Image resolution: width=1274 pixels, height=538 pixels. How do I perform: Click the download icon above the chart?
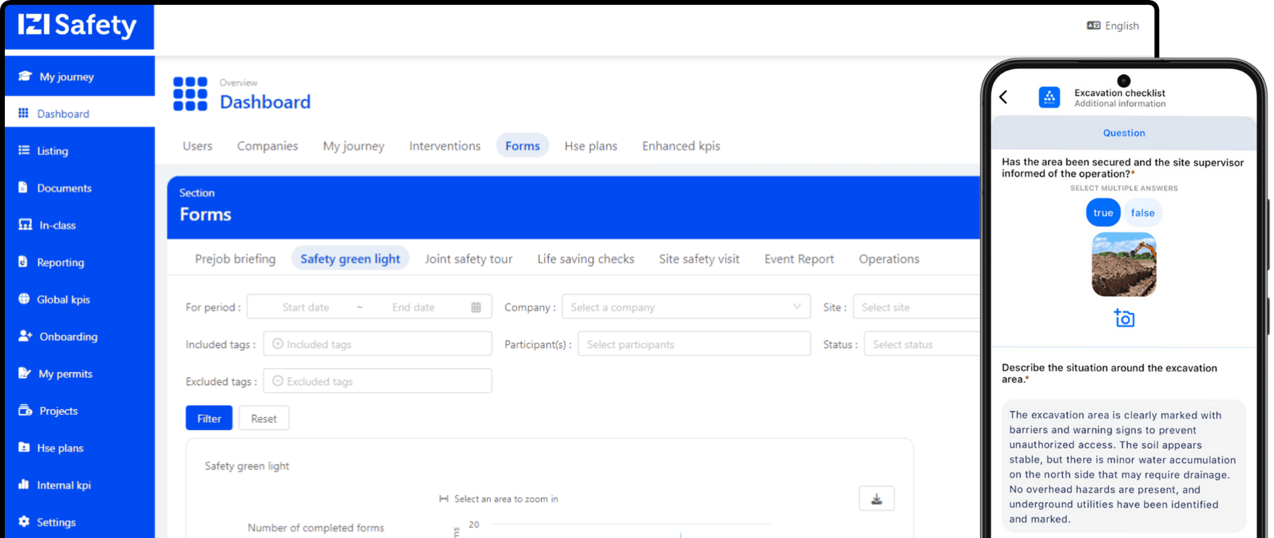[x=876, y=499]
